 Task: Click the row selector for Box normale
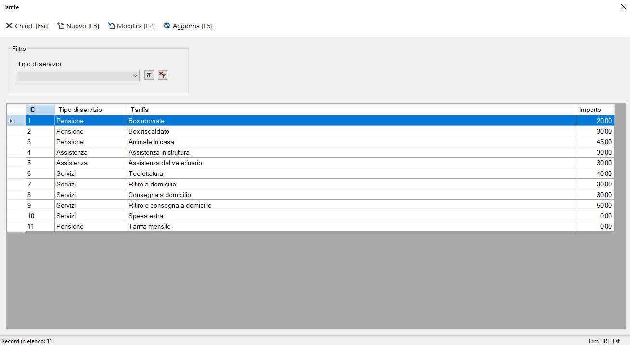[x=16, y=121]
